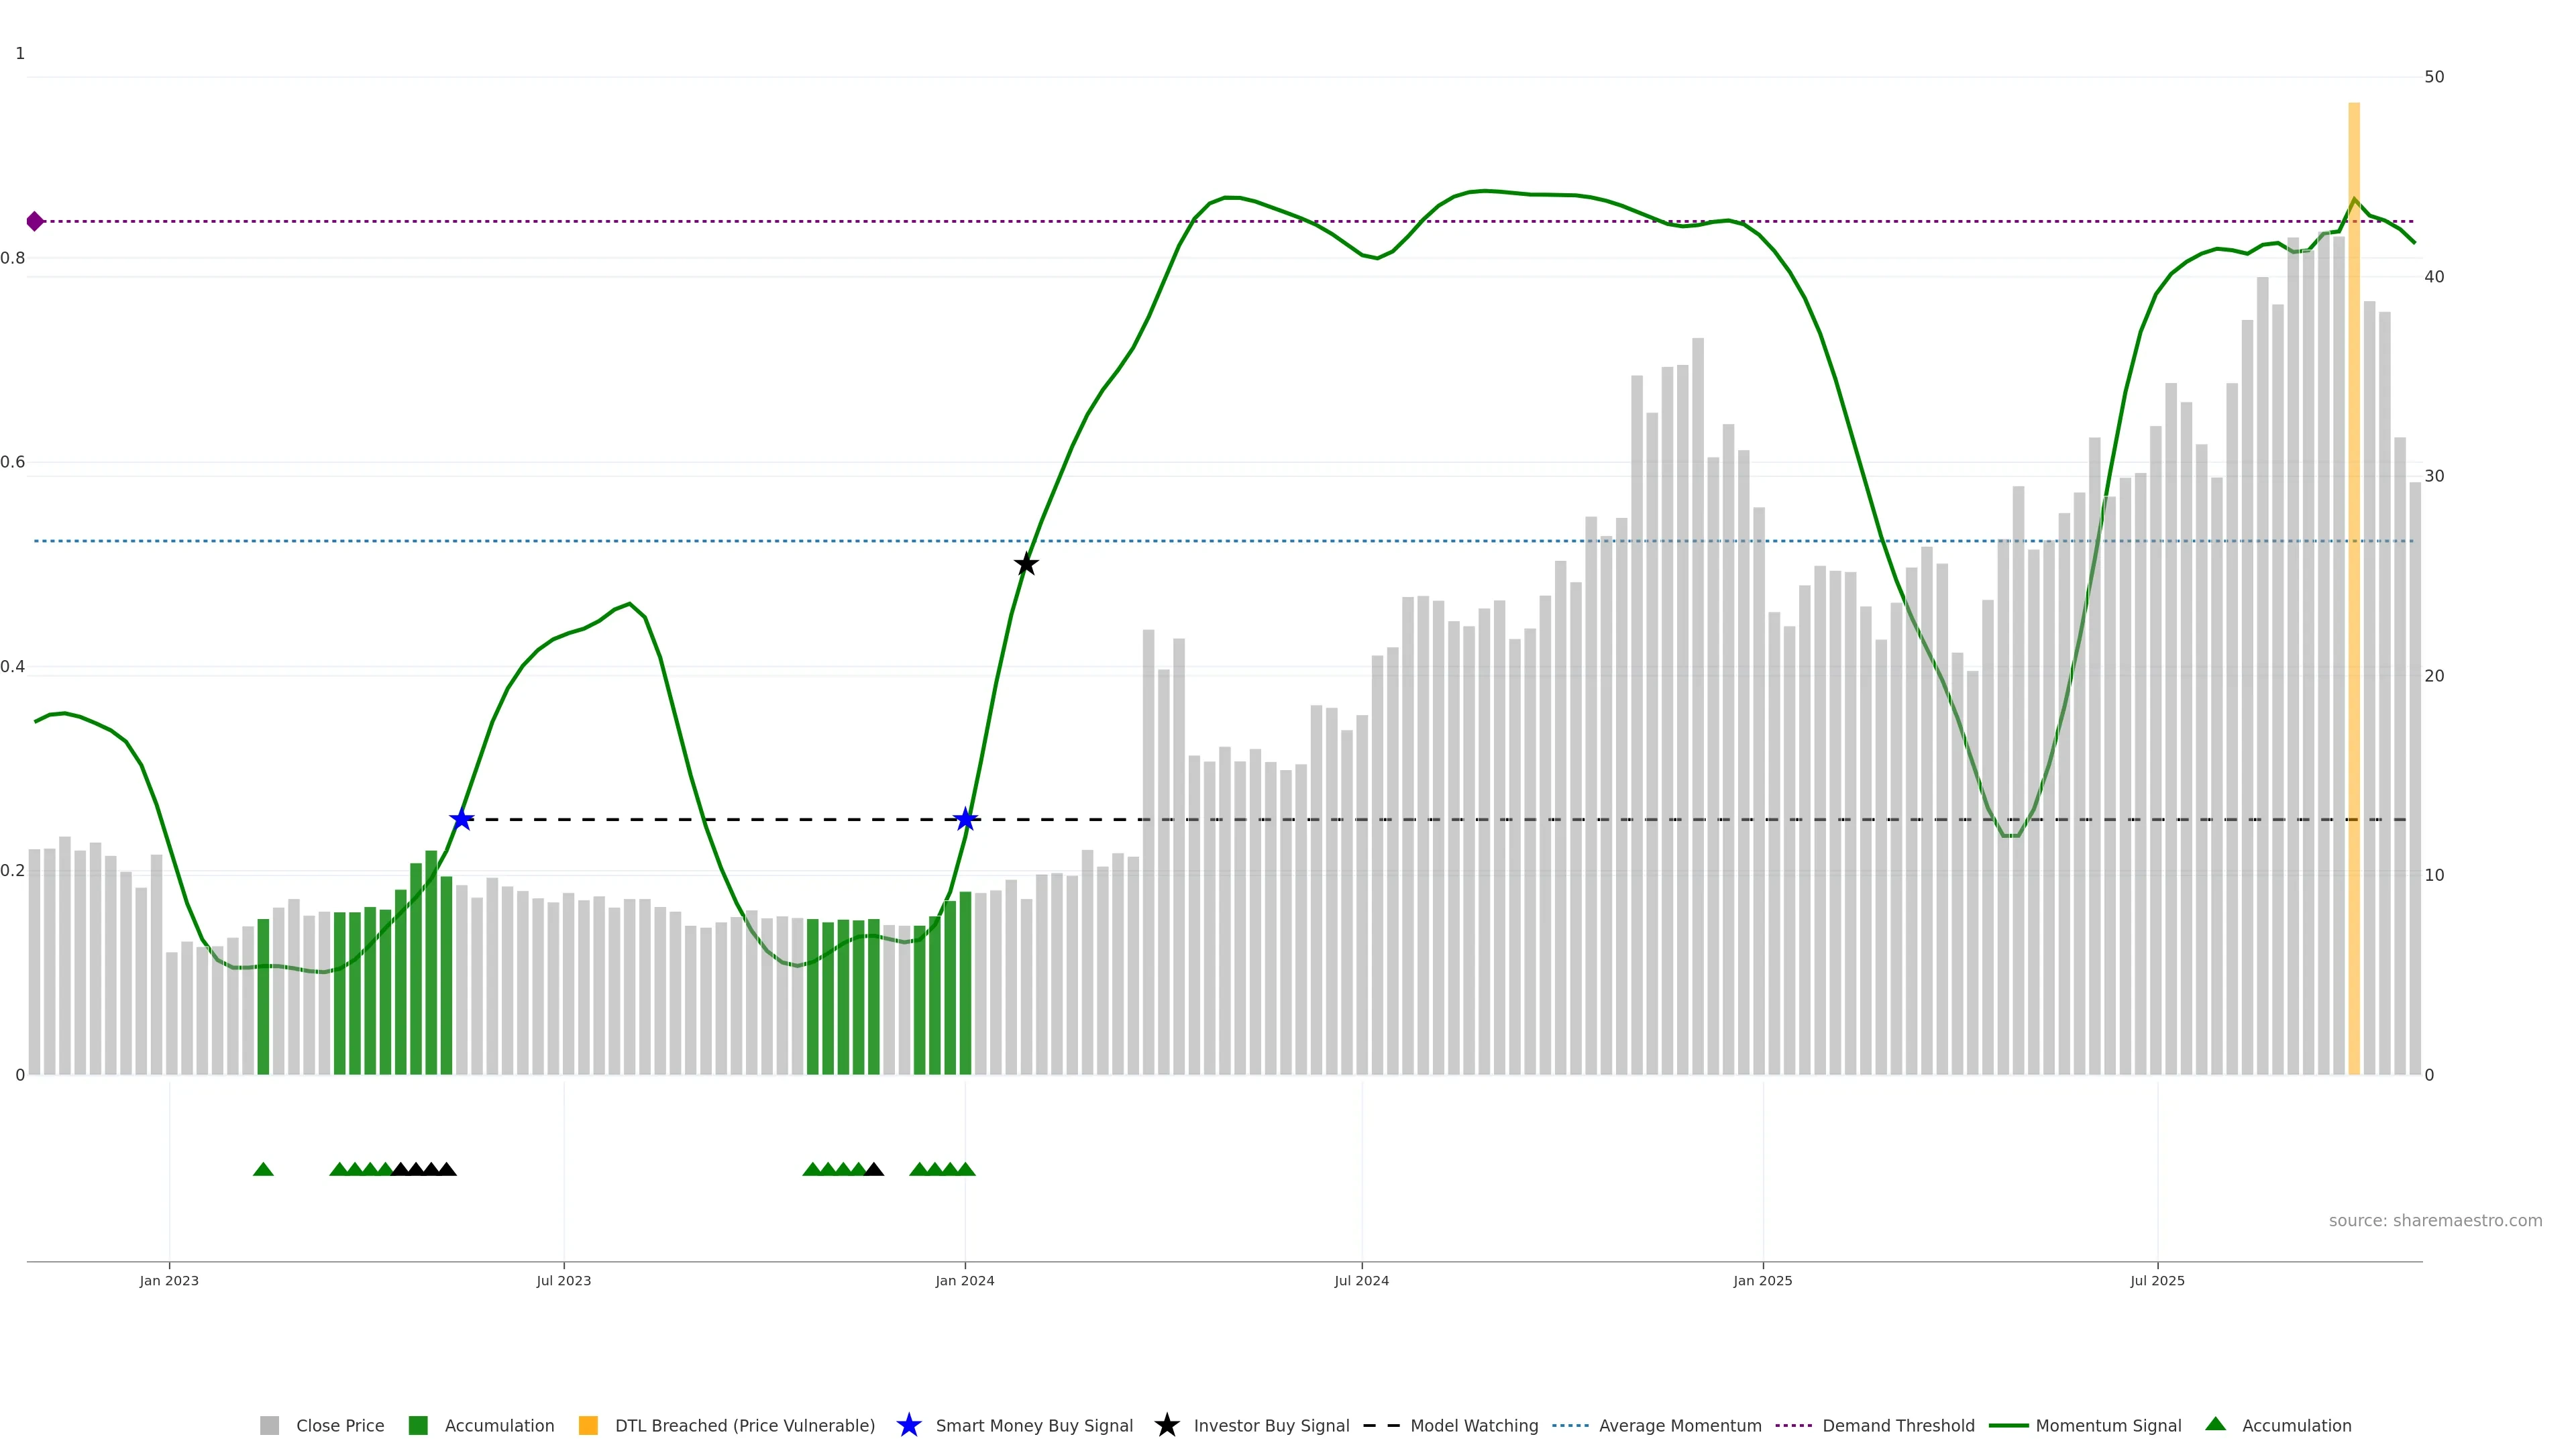Click the orange DTL Breached bar
The height and width of the screenshot is (1449, 2576).
tap(2354, 600)
